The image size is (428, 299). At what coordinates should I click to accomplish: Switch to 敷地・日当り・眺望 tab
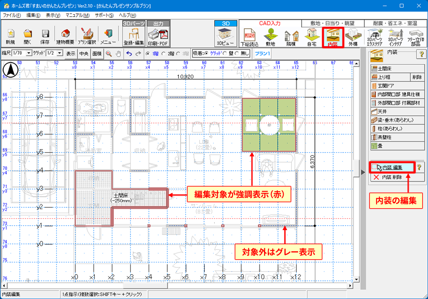coord(332,23)
